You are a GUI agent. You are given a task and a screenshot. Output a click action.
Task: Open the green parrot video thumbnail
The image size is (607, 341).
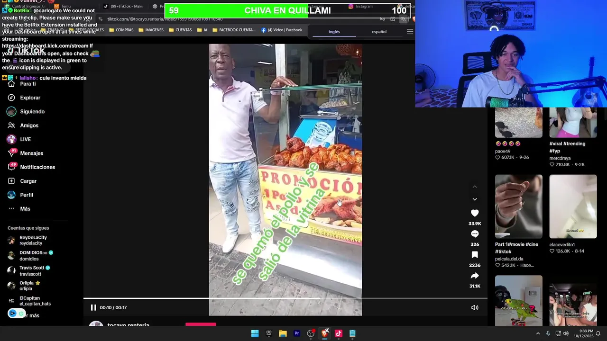tap(518, 300)
